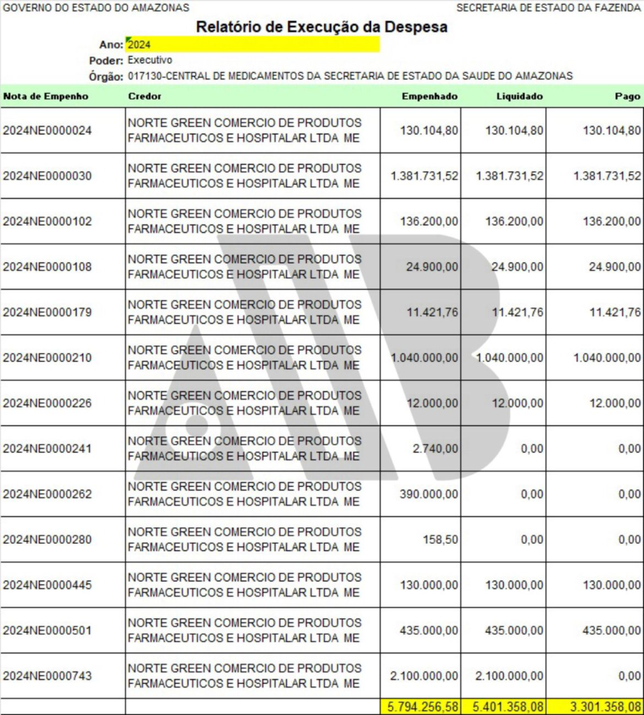Click Credor cell in row 2024NE0000743

tap(253, 675)
